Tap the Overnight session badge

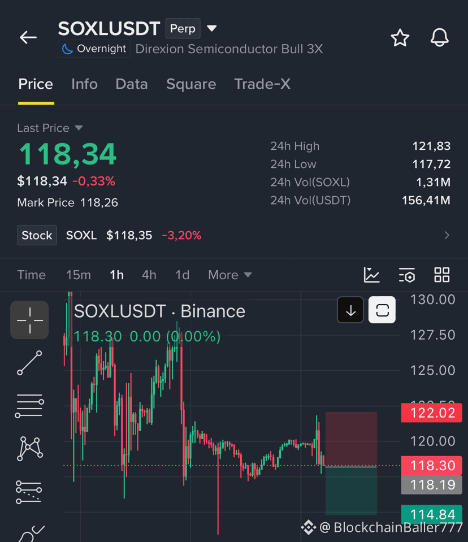94,49
